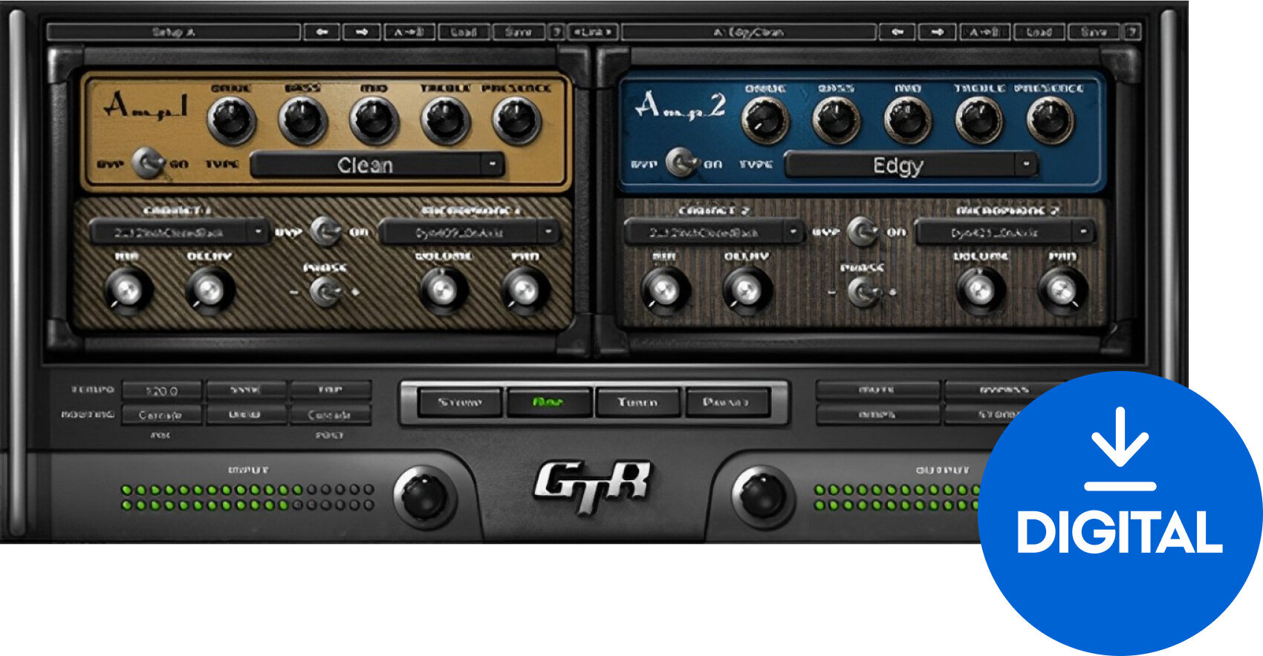
Task: Open the Amp 1 Type dropdown showing Clean
Action: coord(377,165)
